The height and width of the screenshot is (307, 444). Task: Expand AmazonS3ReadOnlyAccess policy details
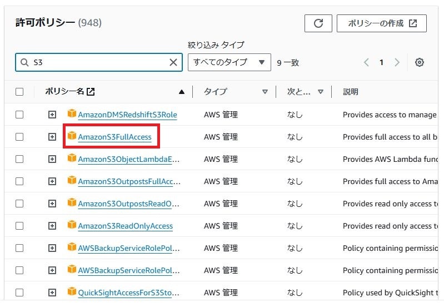point(52,226)
